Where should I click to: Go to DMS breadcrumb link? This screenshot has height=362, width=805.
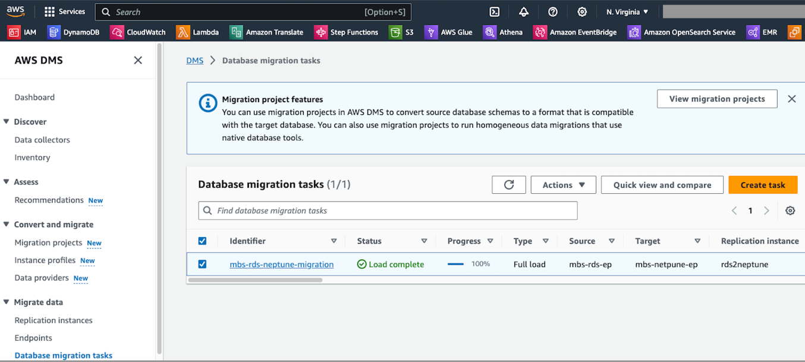(x=194, y=60)
